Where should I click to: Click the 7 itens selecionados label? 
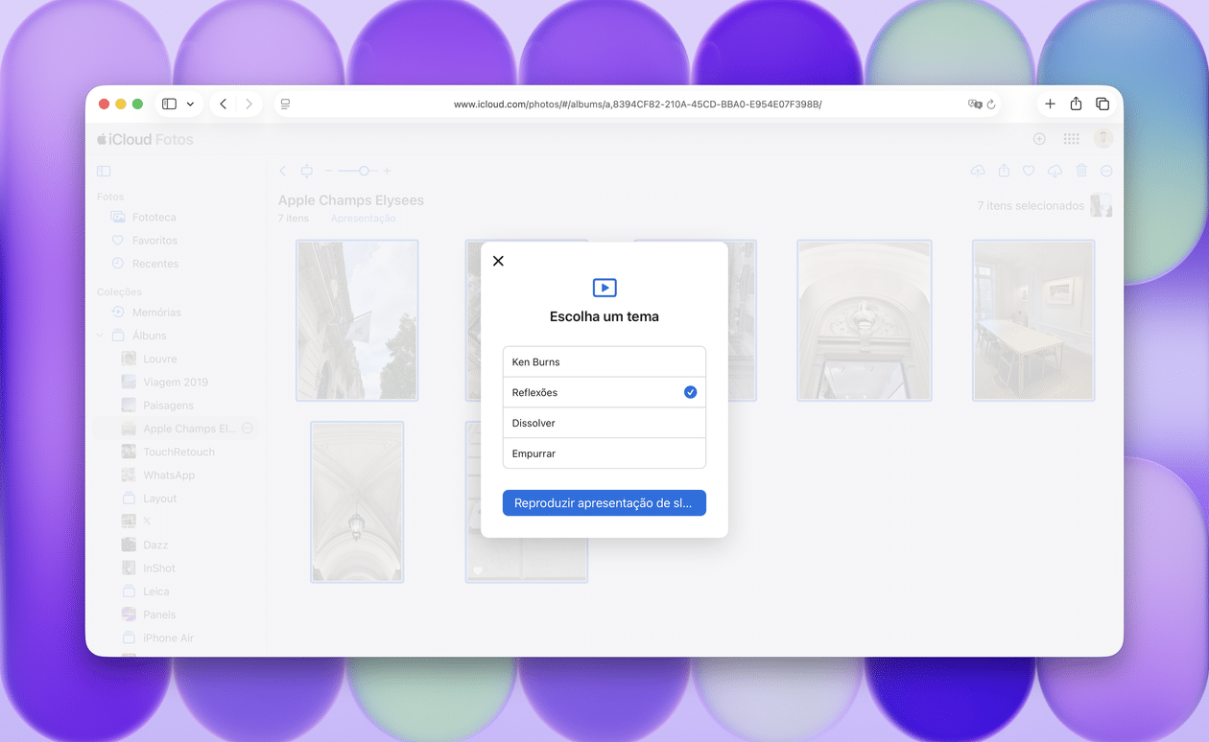coord(1031,206)
